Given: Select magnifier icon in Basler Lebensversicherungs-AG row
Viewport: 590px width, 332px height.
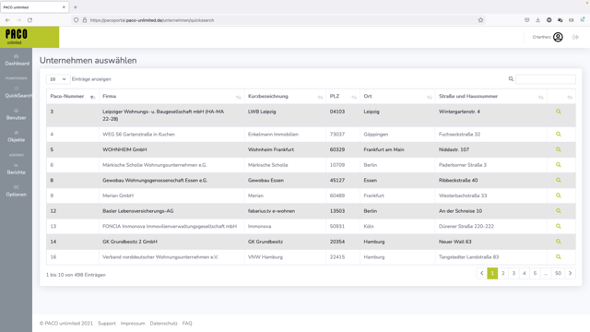Looking at the screenshot, I should [x=558, y=211].
